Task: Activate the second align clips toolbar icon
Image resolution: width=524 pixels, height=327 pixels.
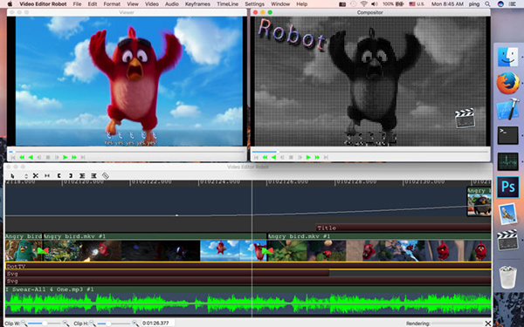Action: pyautogui.click(x=94, y=175)
